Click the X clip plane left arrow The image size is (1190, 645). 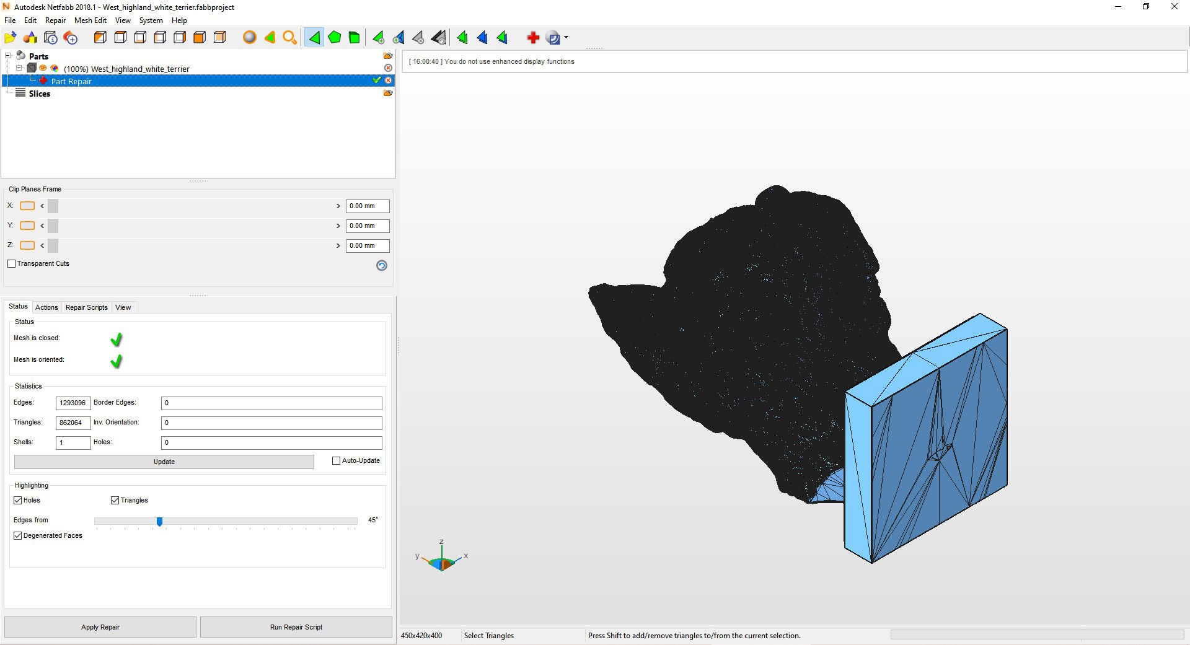(42, 206)
